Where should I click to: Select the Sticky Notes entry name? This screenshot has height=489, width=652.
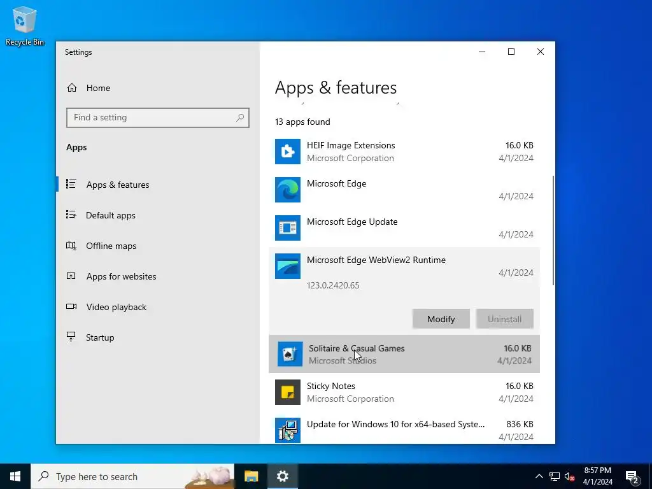(x=331, y=386)
